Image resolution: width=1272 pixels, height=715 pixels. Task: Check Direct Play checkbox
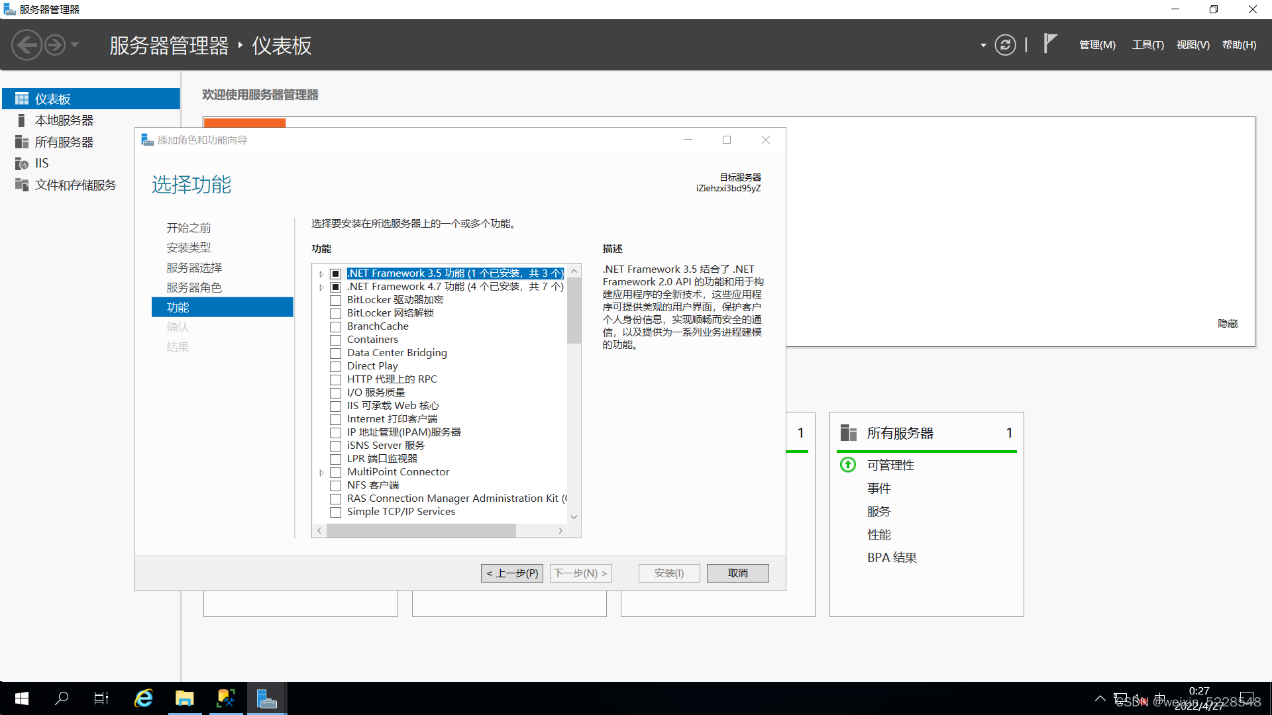tap(336, 367)
